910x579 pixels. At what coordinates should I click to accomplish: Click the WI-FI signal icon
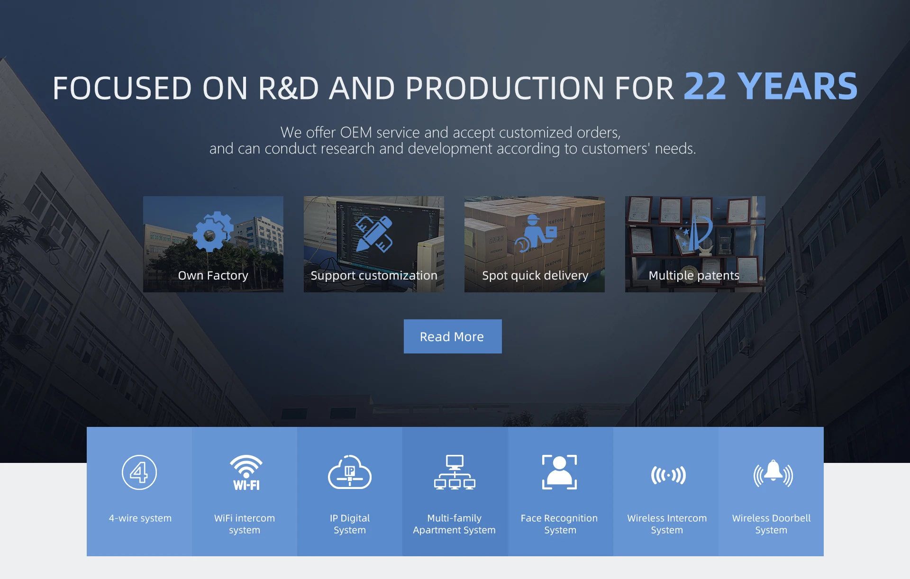(246, 472)
